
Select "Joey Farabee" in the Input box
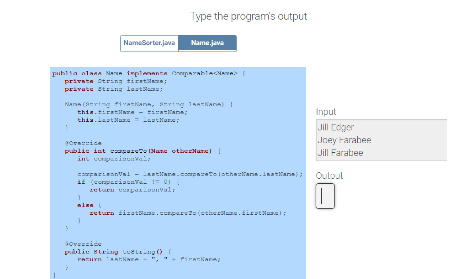344,140
